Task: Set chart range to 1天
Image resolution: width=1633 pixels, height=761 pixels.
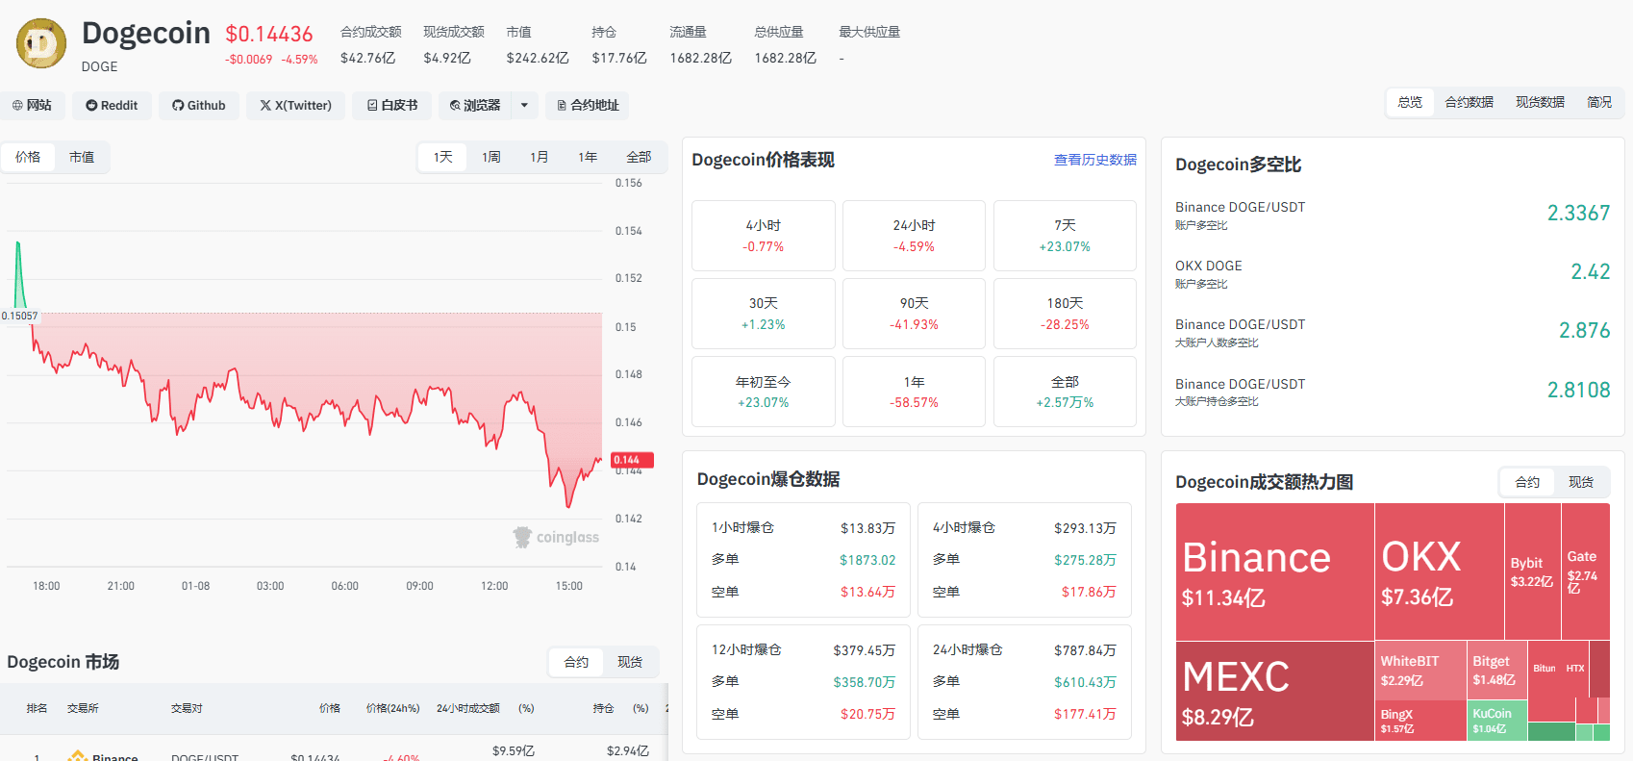Action: [442, 157]
